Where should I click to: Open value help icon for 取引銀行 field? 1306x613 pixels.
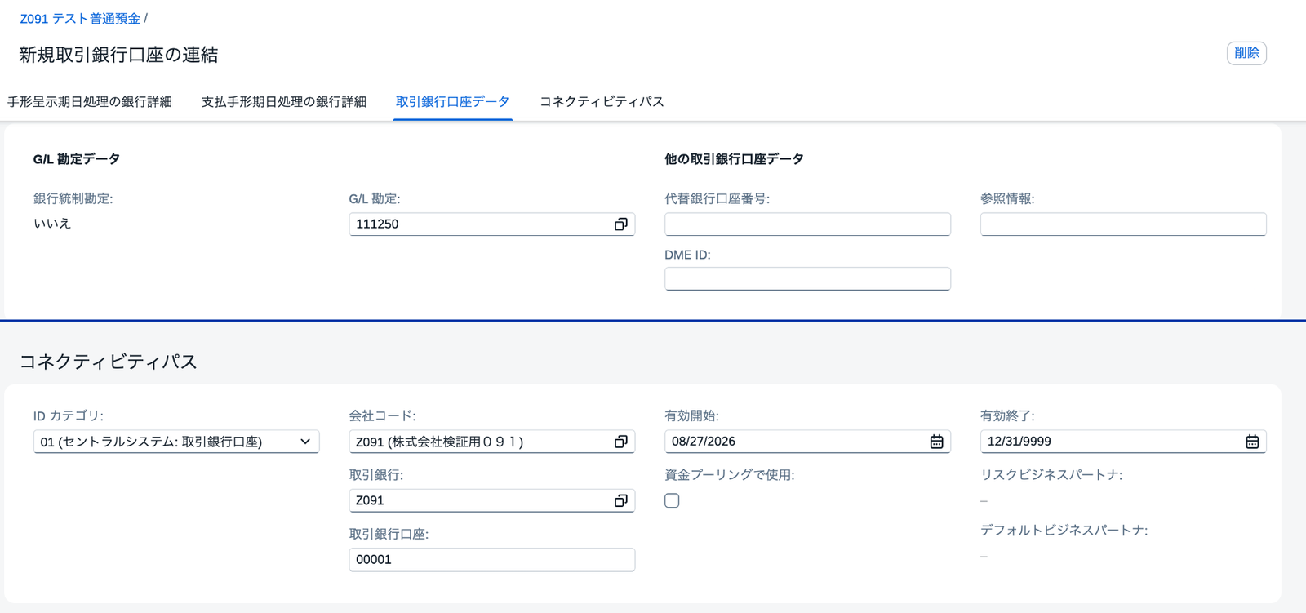[620, 500]
